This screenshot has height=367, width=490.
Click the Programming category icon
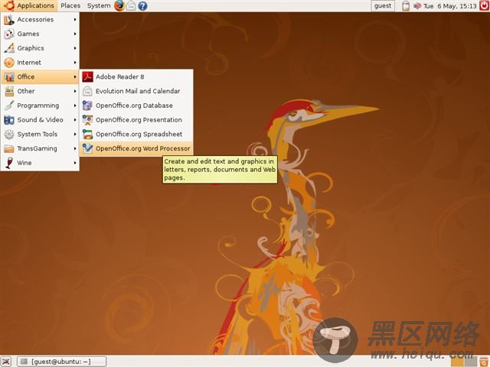pos(9,106)
